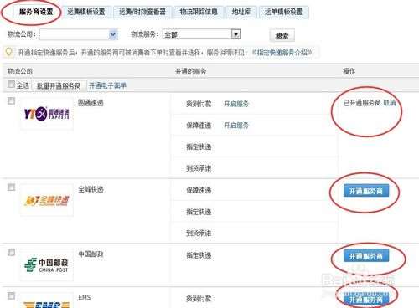Click the 已开通服务商 status text

click(362, 103)
